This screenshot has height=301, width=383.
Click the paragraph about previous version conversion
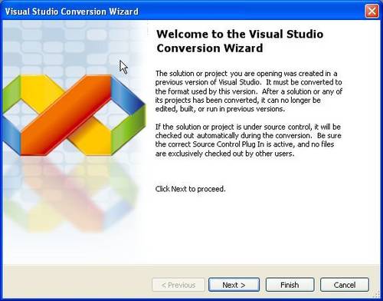(x=248, y=91)
